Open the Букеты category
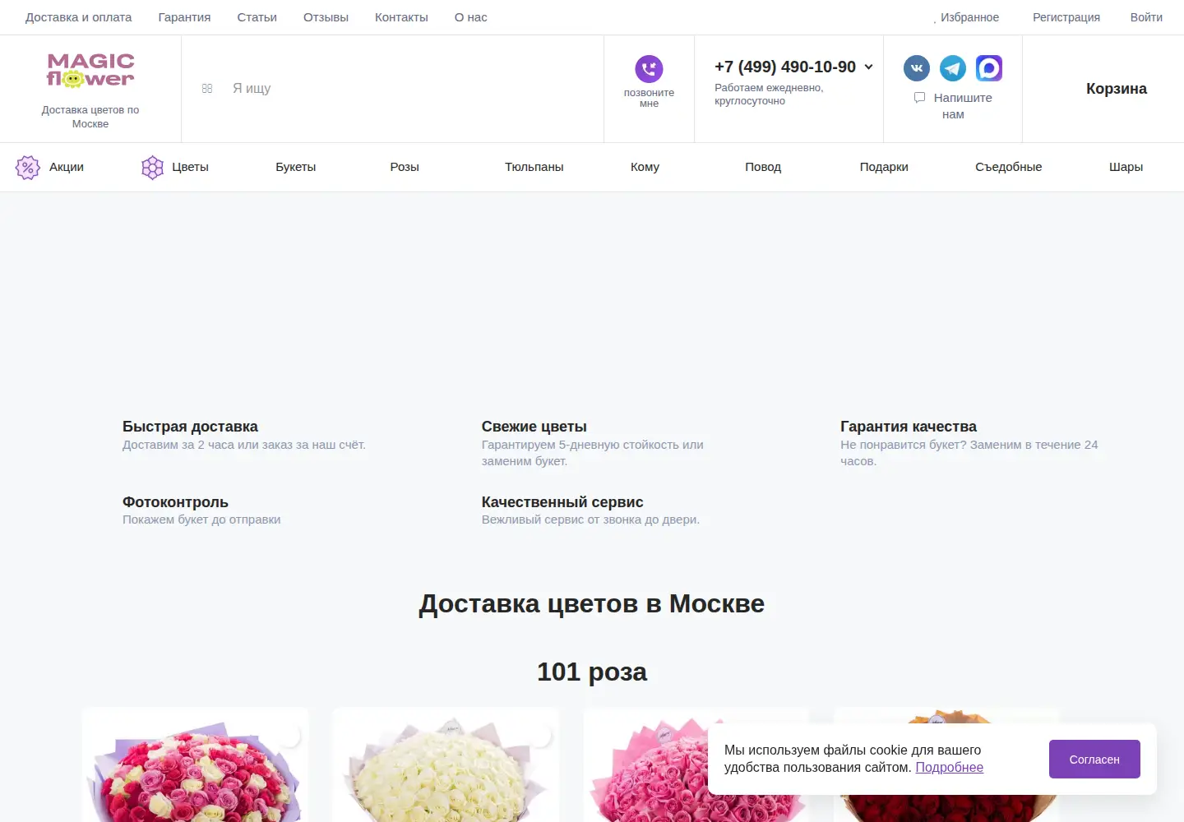1184x822 pixels. click(296, 167)
